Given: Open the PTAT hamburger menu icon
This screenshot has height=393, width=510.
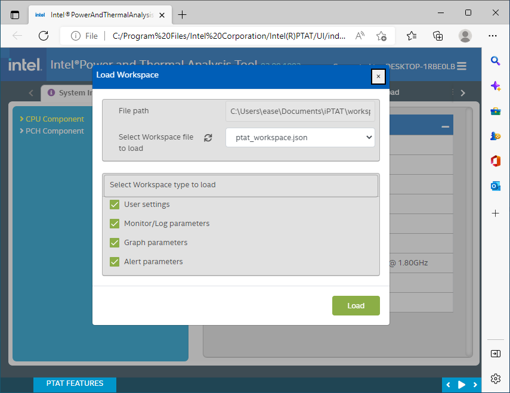Looking at the screenshot, I should pos(462,66).
